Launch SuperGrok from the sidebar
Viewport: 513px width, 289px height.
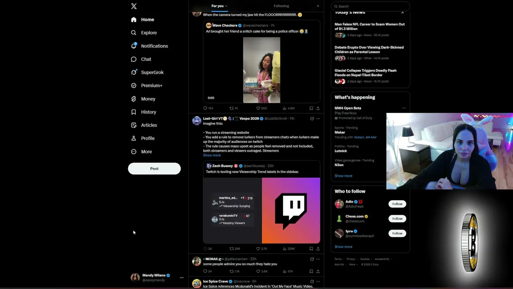(x=147, y=73)
